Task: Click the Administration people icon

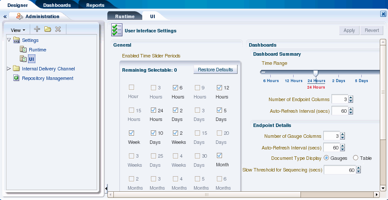Action: (x=20, y=16)
